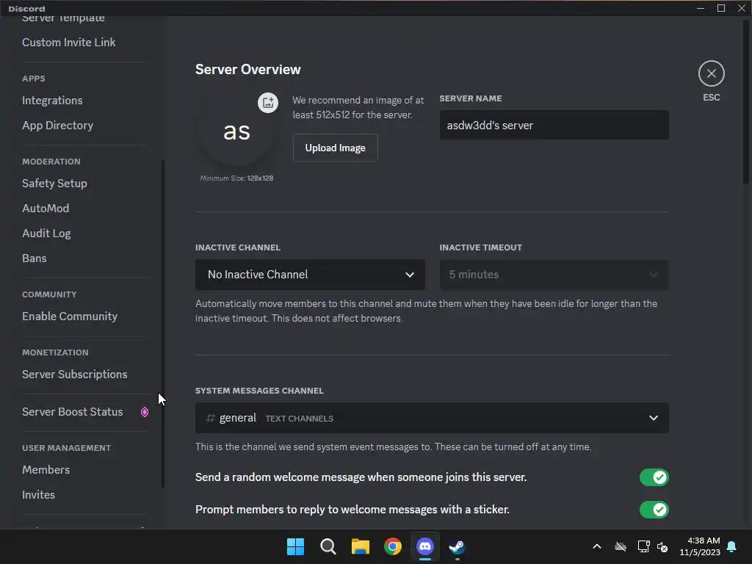Open File Explorer from taskbar
Screen dimensions: 752x564
(360, 546)
